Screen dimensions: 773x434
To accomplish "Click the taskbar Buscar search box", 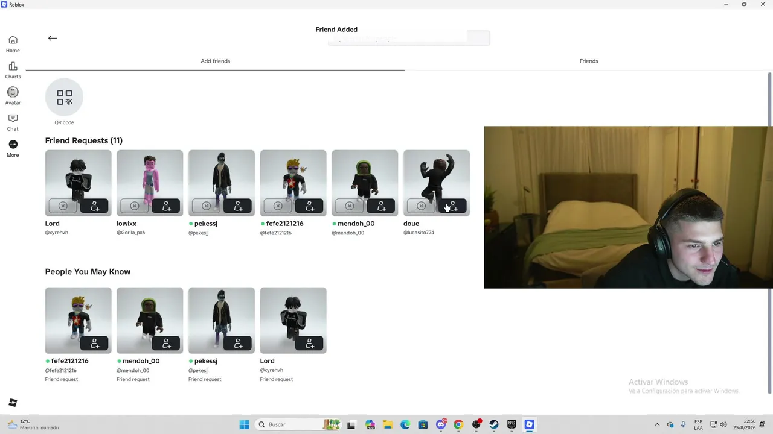I will (x=298, y=424).
